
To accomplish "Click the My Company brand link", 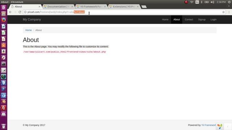I will click(x=32, y=19).
